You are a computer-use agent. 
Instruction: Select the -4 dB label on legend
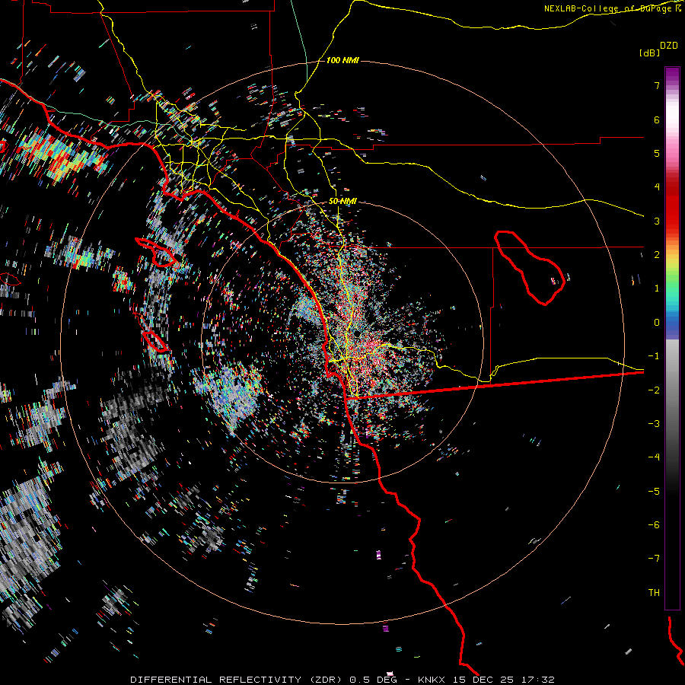click(654, 457)
